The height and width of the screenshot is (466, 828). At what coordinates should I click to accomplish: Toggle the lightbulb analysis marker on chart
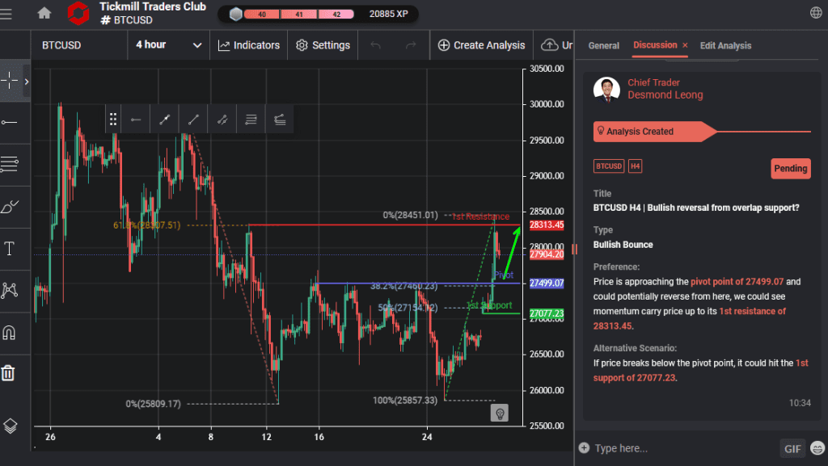500,412
